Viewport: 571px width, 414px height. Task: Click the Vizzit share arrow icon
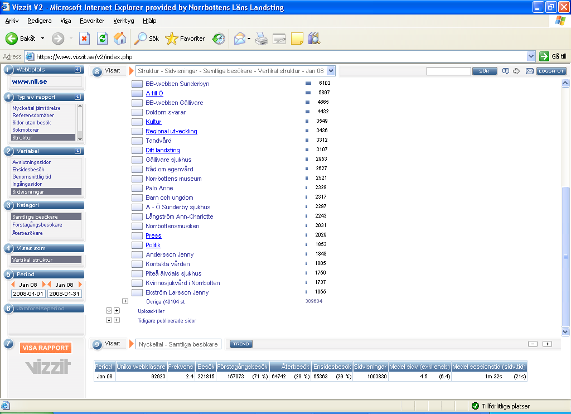pos(516,71)
